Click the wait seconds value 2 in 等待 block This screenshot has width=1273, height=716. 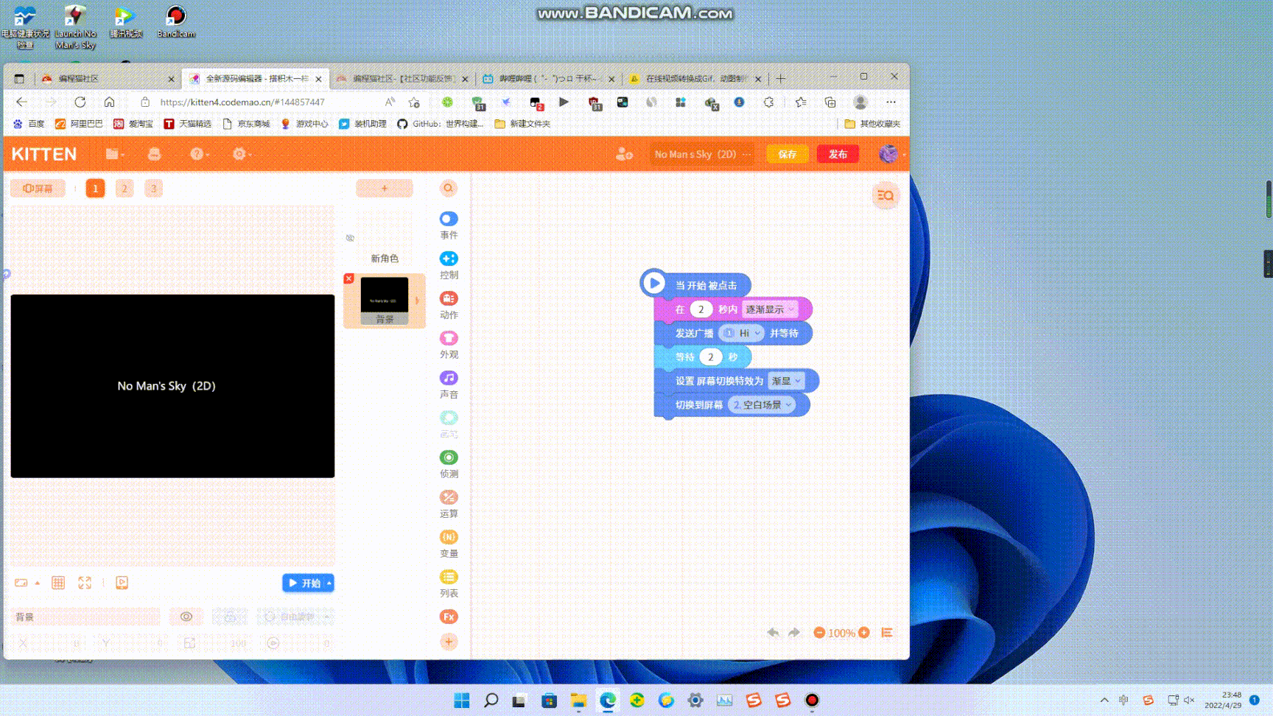pyautogui.click(x=710, y=357)
